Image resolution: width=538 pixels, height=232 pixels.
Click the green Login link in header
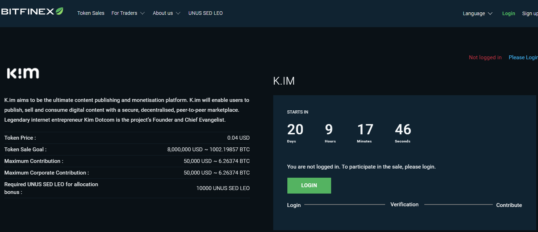(x=508, y=13)
